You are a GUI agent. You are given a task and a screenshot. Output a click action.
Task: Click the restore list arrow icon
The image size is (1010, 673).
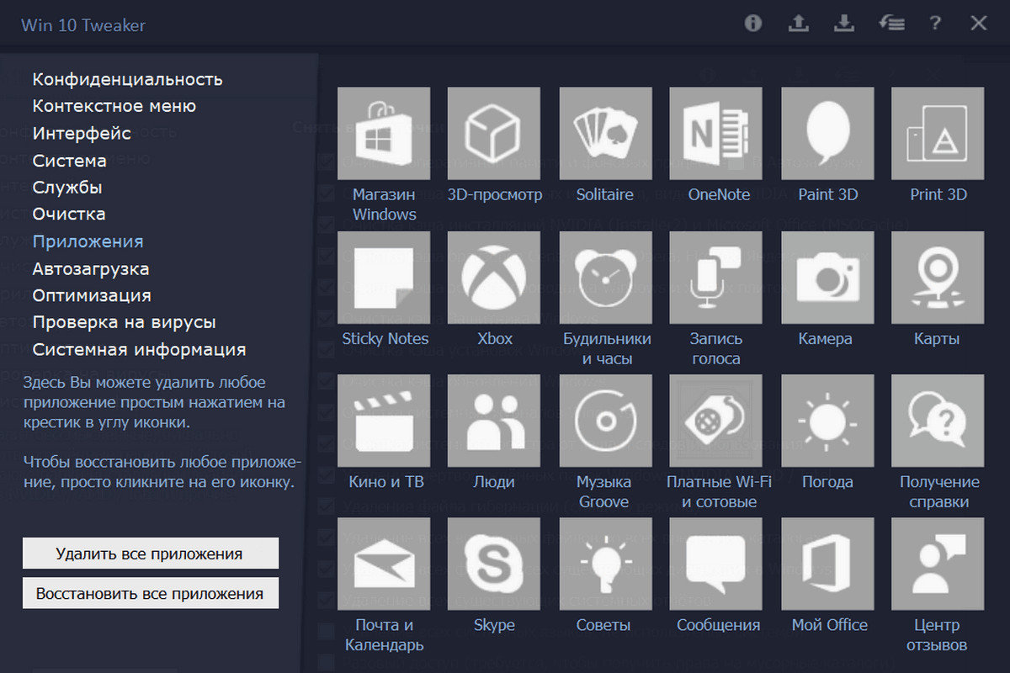(891, 24)
